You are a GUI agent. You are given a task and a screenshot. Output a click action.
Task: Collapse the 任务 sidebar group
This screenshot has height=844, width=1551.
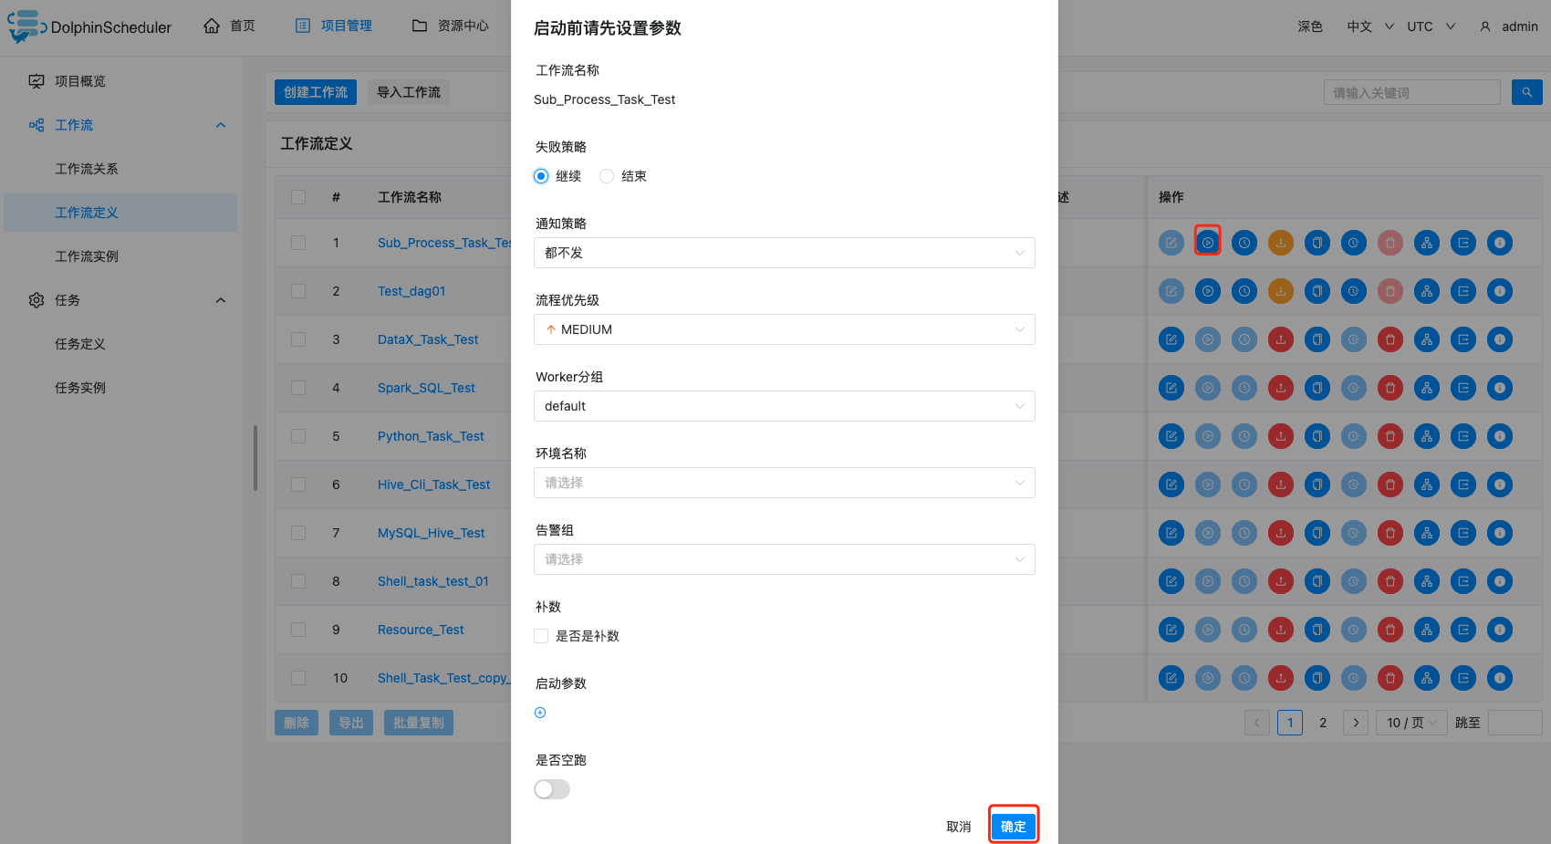pyautogui.click(x=220, y=300)
